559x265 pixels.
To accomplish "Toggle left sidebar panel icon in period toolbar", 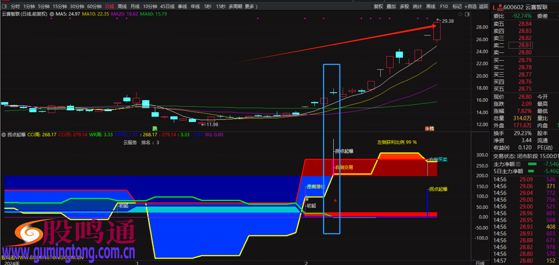I will (5, 6).
